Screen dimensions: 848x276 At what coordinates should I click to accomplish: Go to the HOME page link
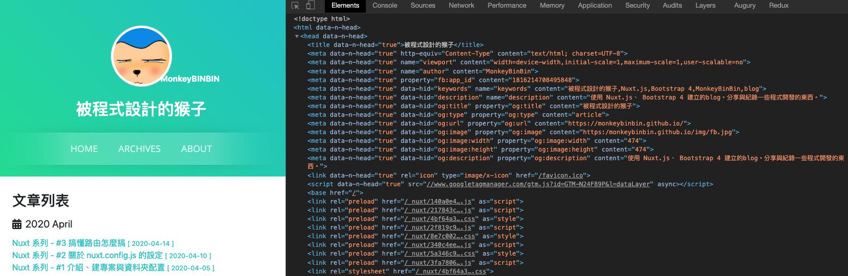click(84, 149)
